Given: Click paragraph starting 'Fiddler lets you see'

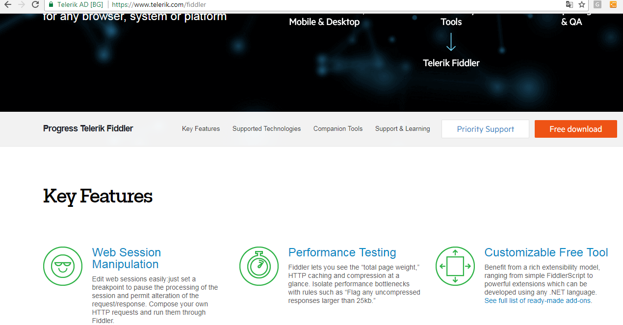Looking at the screenshot, I should click(x=354, y=284).
